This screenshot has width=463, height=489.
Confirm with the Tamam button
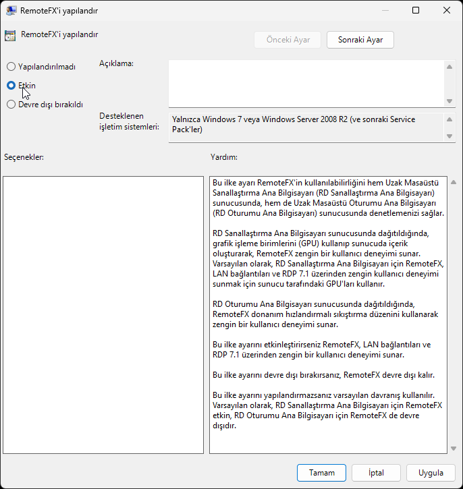coord(321,473)
